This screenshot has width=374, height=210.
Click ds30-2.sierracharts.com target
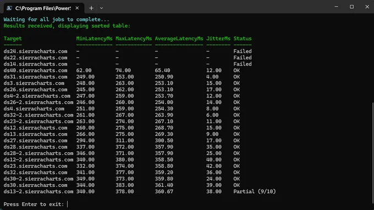coord(38,179)
